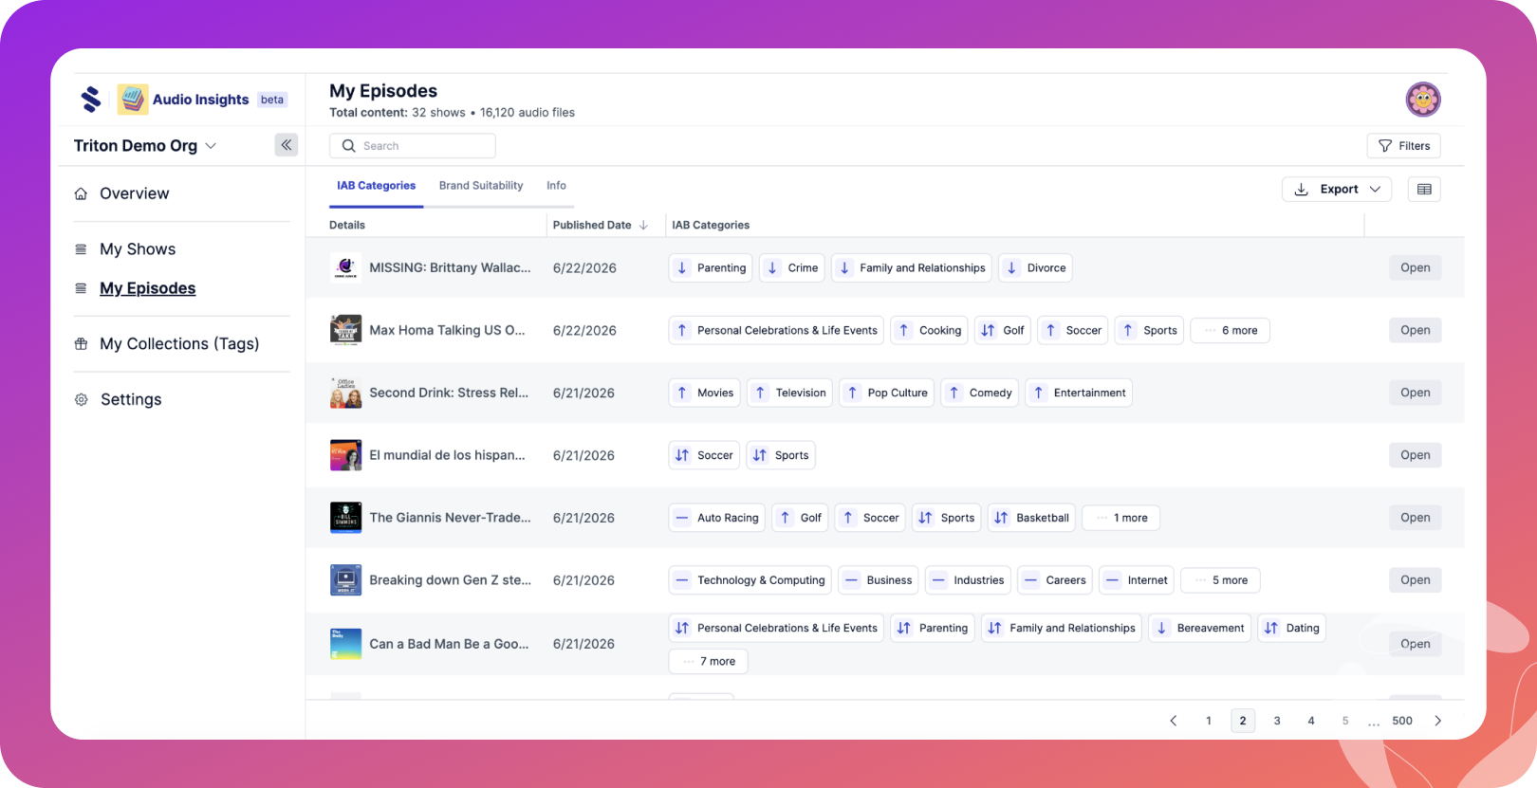
Task: Click the Comedy category tag
Action: [980, 393]
